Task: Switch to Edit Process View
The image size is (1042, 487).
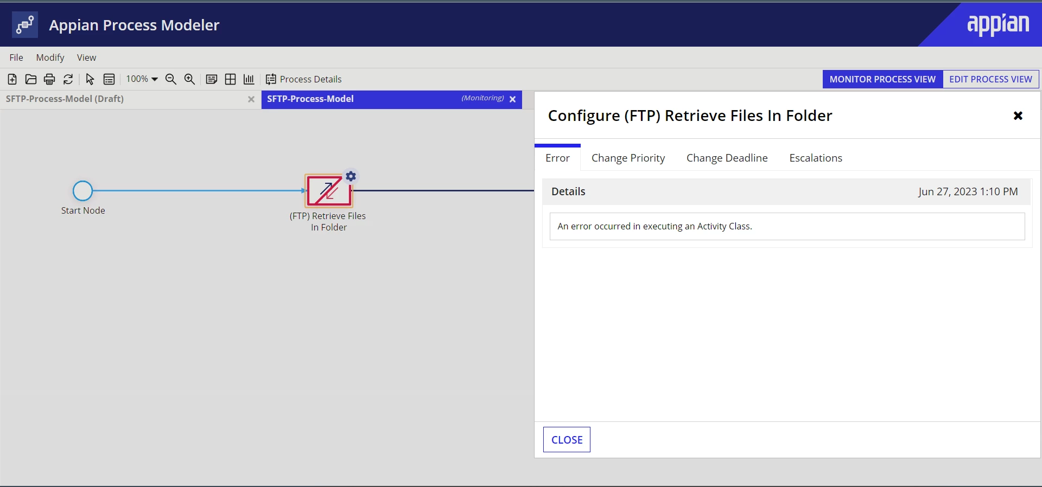Action: pos(990,79)
